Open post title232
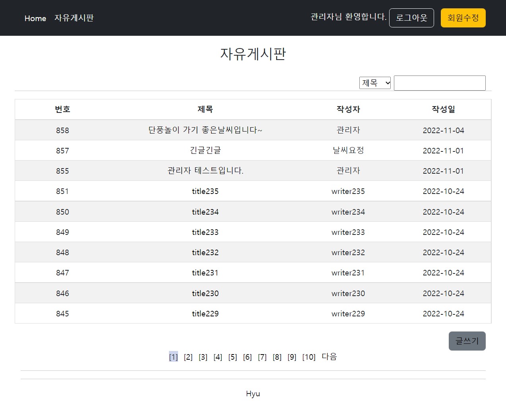506x407 pixels. (x=205, y=252)
